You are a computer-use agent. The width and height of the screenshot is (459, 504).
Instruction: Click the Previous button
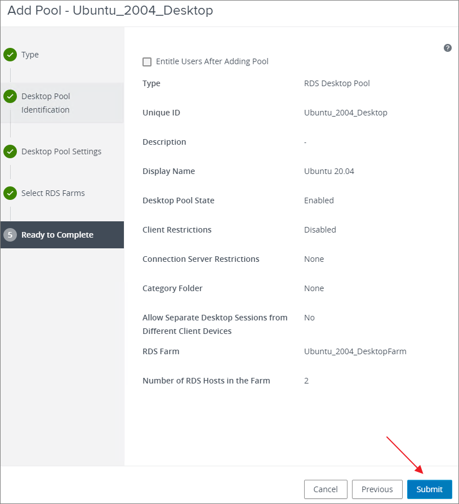tap(377, 489)
